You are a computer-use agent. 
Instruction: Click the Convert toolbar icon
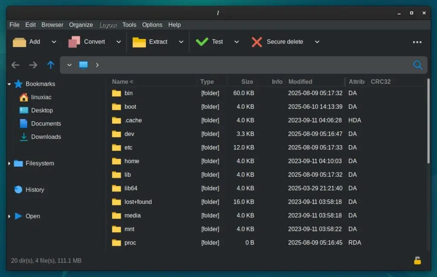pos(74,41)
